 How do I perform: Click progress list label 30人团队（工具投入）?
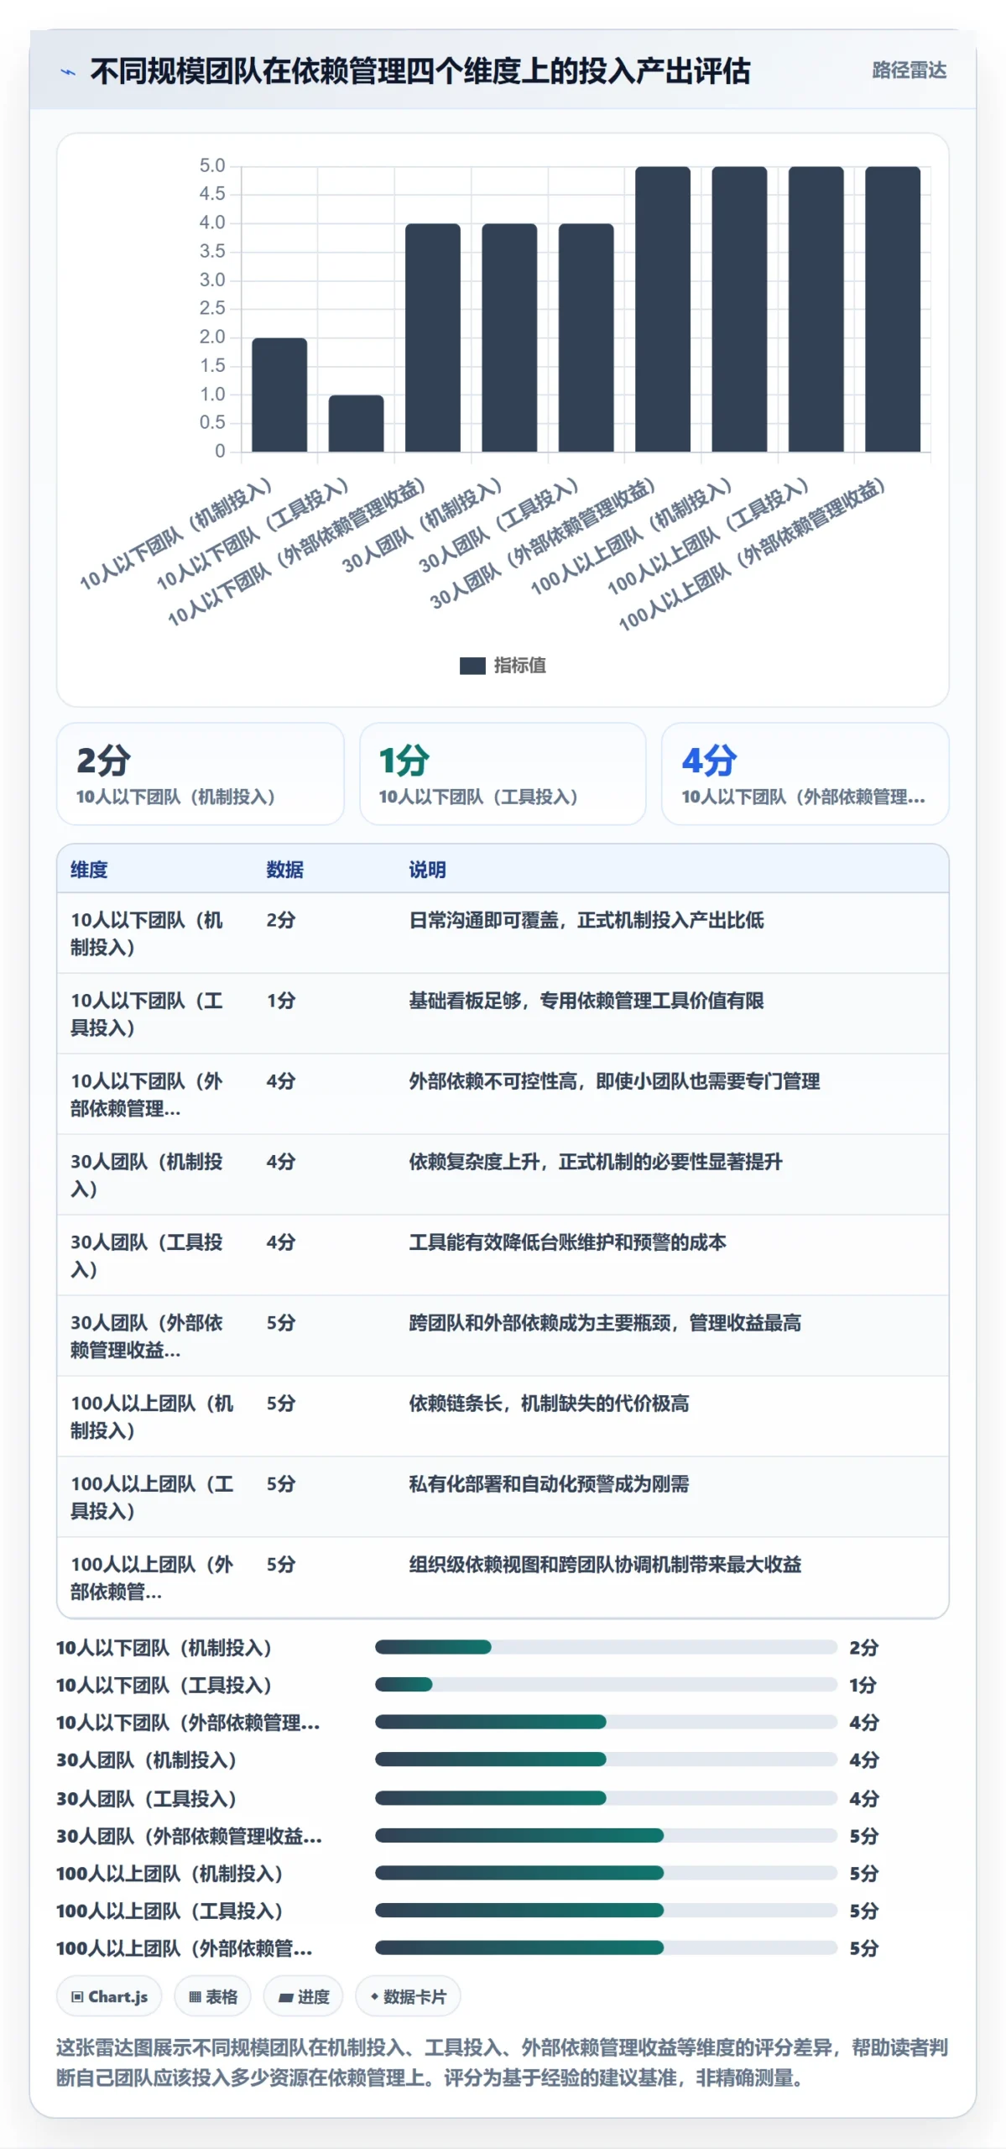(147, 1798)
